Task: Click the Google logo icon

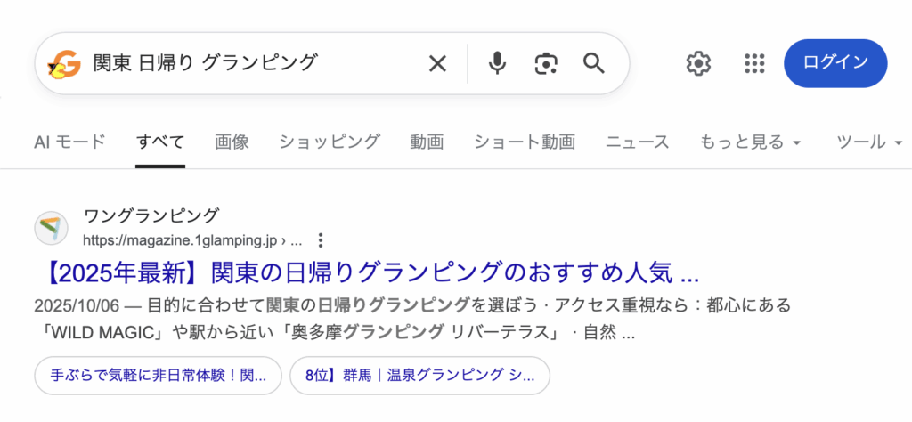Action: coord(64,63)
